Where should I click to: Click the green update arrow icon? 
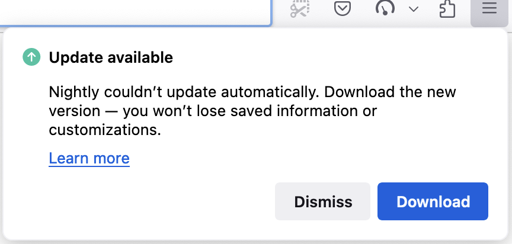tap(31, 57)
